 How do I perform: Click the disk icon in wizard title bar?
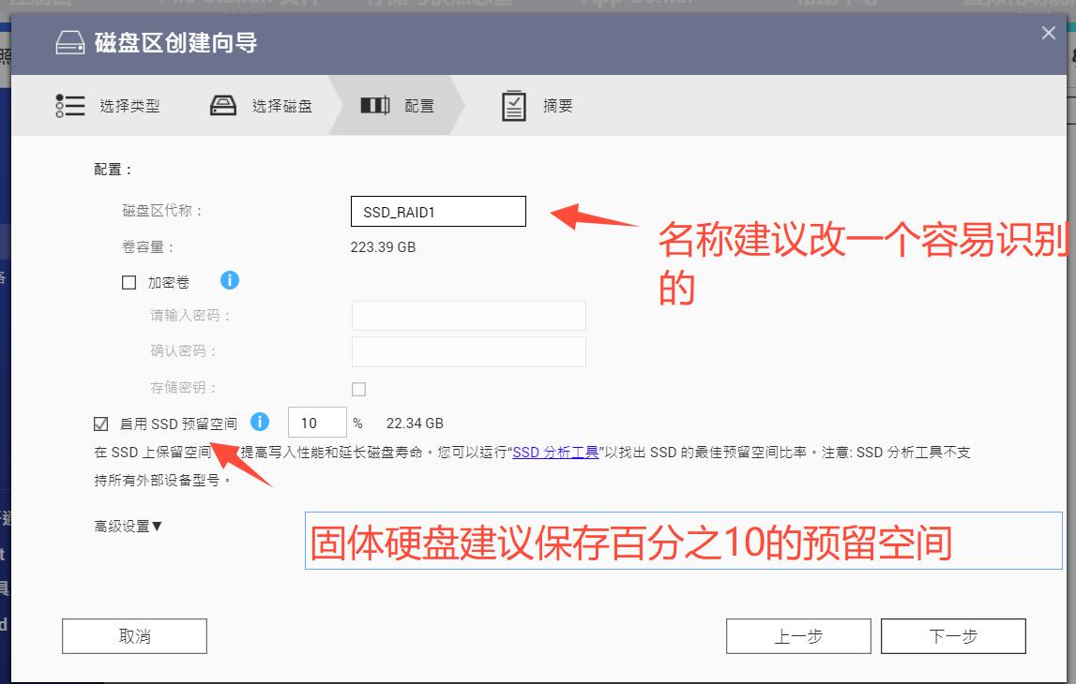68,40
